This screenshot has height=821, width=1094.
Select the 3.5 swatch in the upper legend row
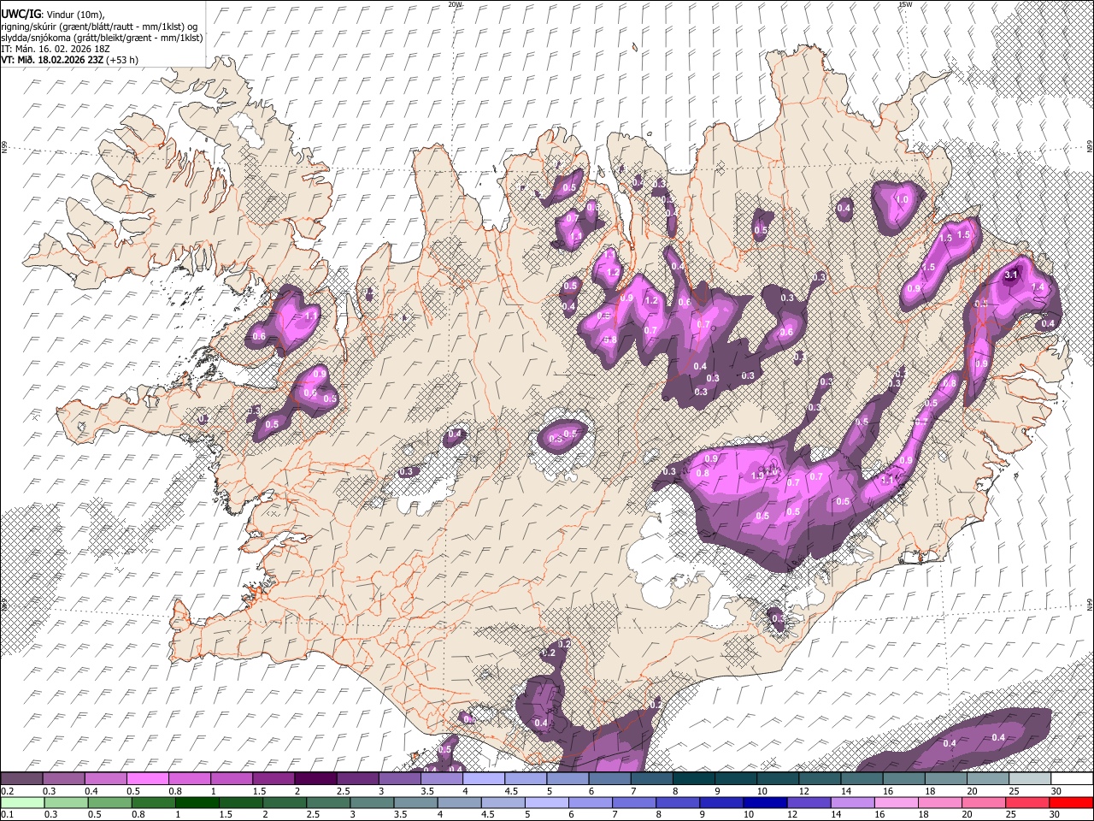pyautogui.click(x=440, y=779)
